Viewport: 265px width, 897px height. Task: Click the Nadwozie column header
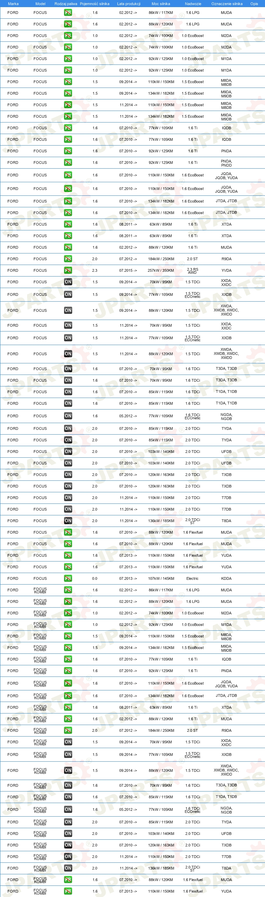[193, 4]
